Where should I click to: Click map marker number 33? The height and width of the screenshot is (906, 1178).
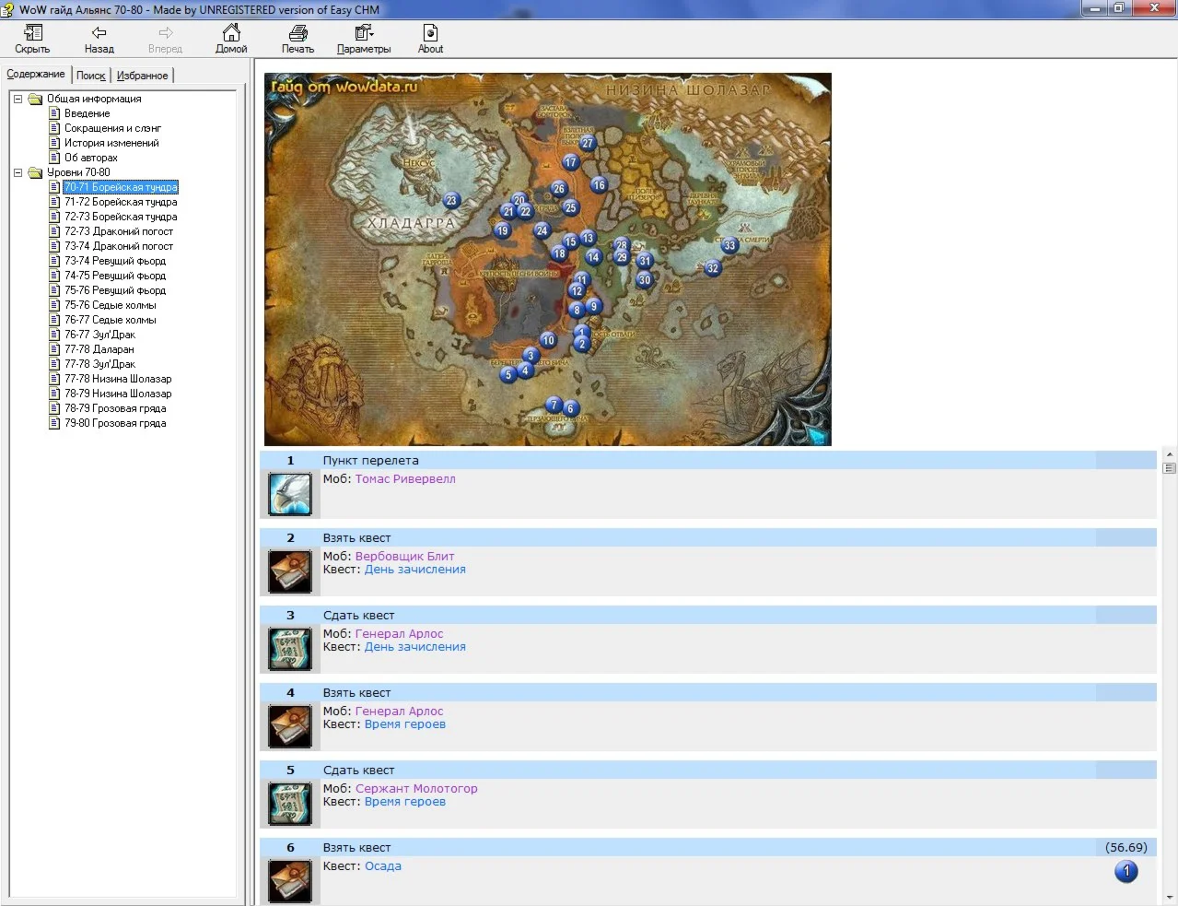tap(729, 245)
